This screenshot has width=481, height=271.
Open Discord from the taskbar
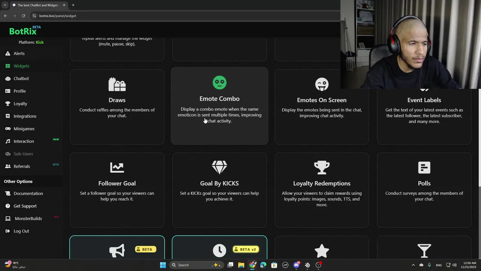click(x=296, y=265)
